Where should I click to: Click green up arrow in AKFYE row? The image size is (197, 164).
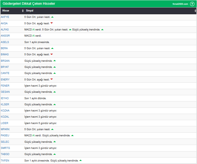(52, 17)
